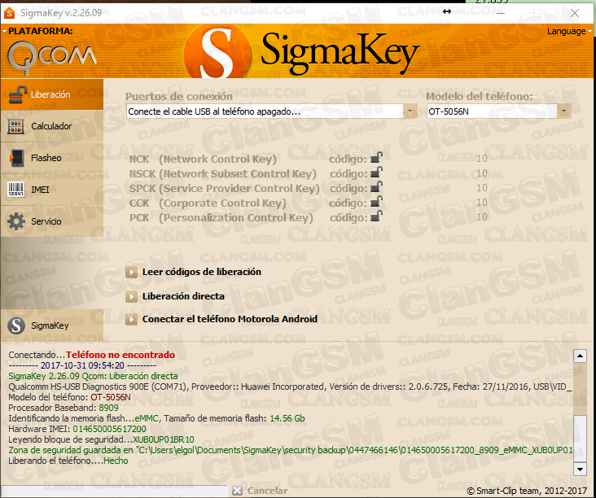Click the PCK (Personalization Control Key) label

(x=221, y=217)
